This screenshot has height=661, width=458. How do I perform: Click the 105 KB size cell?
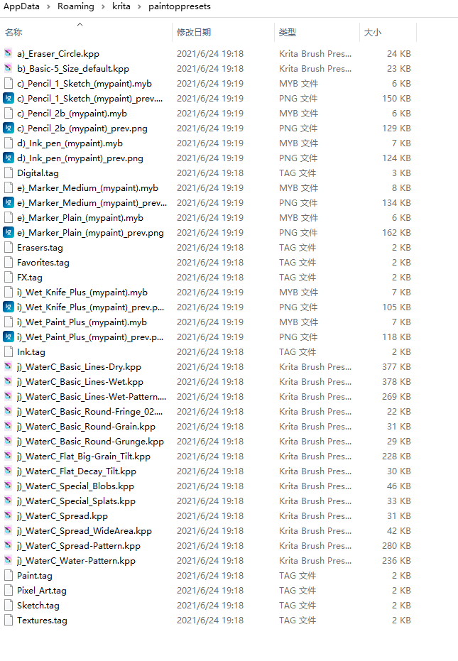[396, 307]
